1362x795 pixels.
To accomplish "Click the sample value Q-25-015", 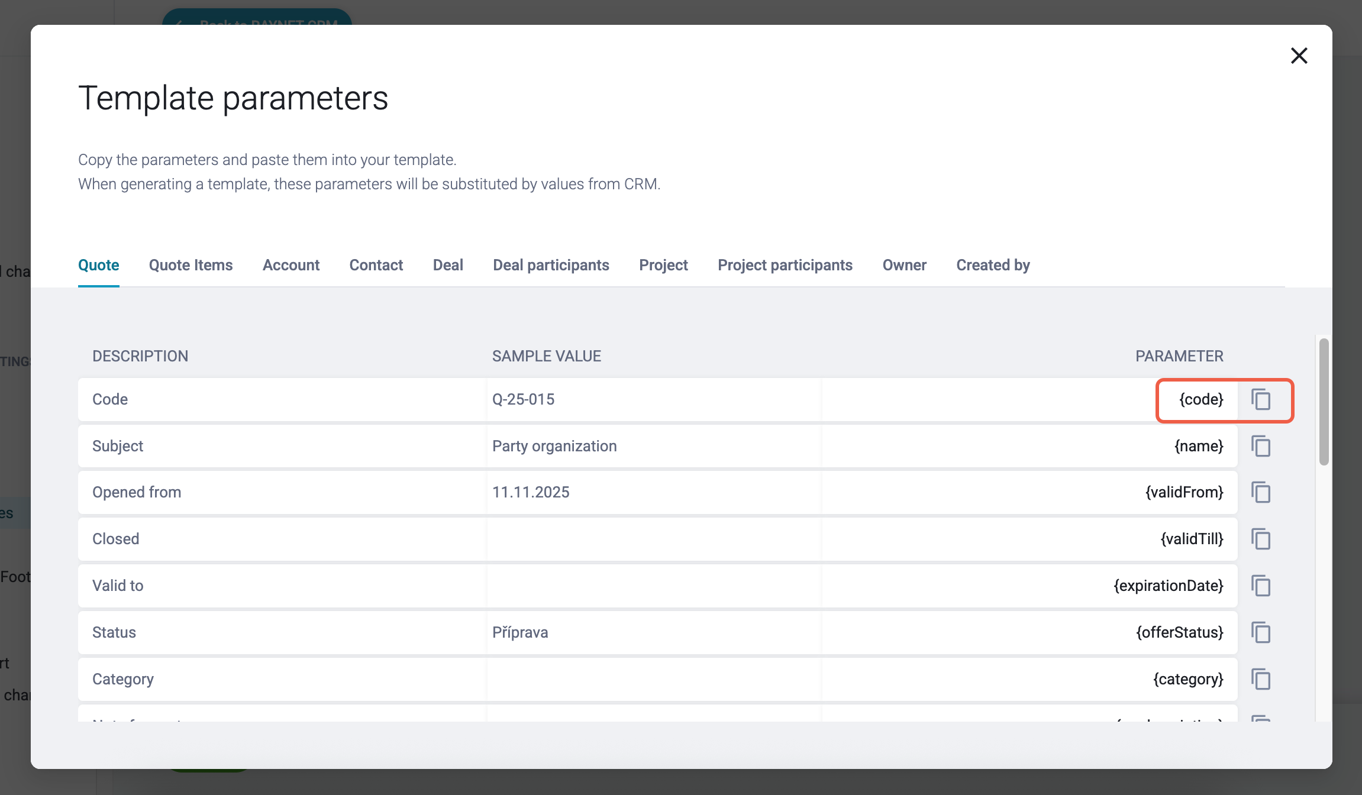I will click(x=524, y=399).
